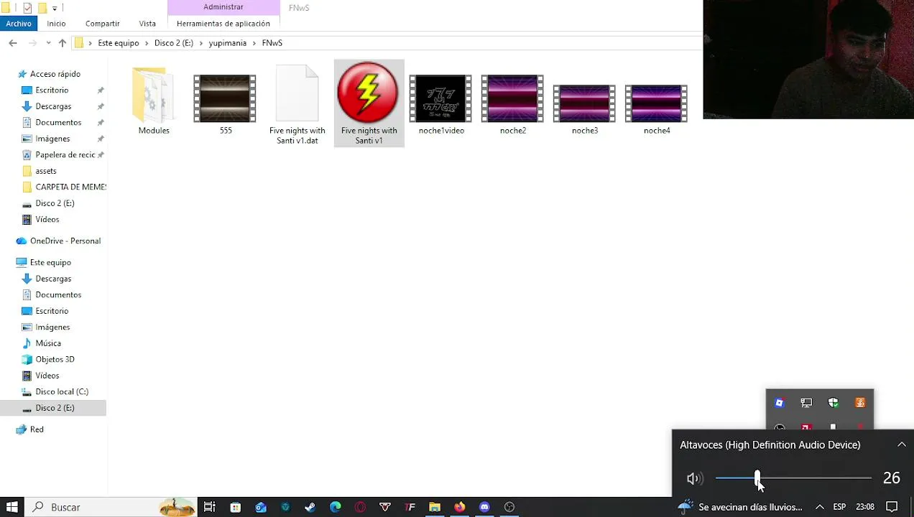Toggle the hidden tray icons chevron
This screenshot has height=517, width=914.
pyautogui.click(x=819, y=507)
